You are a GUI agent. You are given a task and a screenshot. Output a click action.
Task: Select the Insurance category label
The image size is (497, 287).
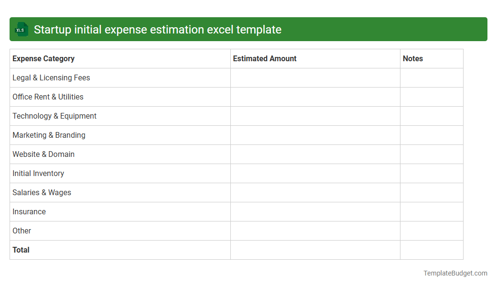29,211
